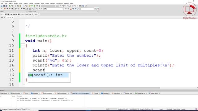Open the right-side toolbar combo box
The width and height of the screenshot is (198, 111).
87,9
